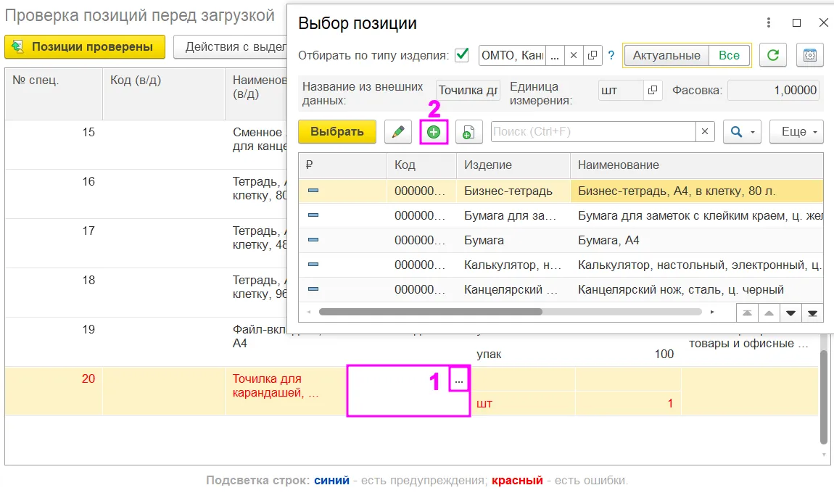
Task: Click the vertical scrollbar of background table
Action: pos(825,397)
